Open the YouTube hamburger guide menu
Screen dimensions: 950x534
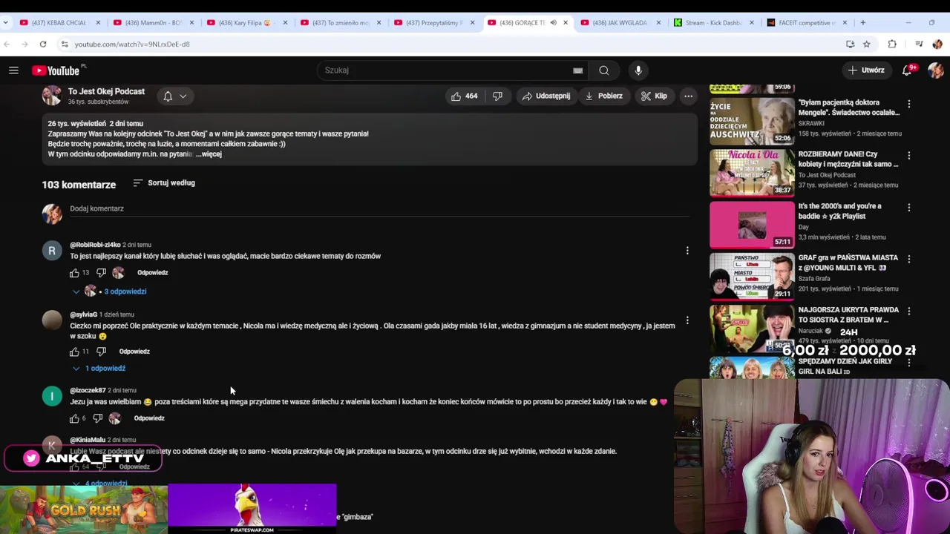pyautogui.click(x=13, y=70)
